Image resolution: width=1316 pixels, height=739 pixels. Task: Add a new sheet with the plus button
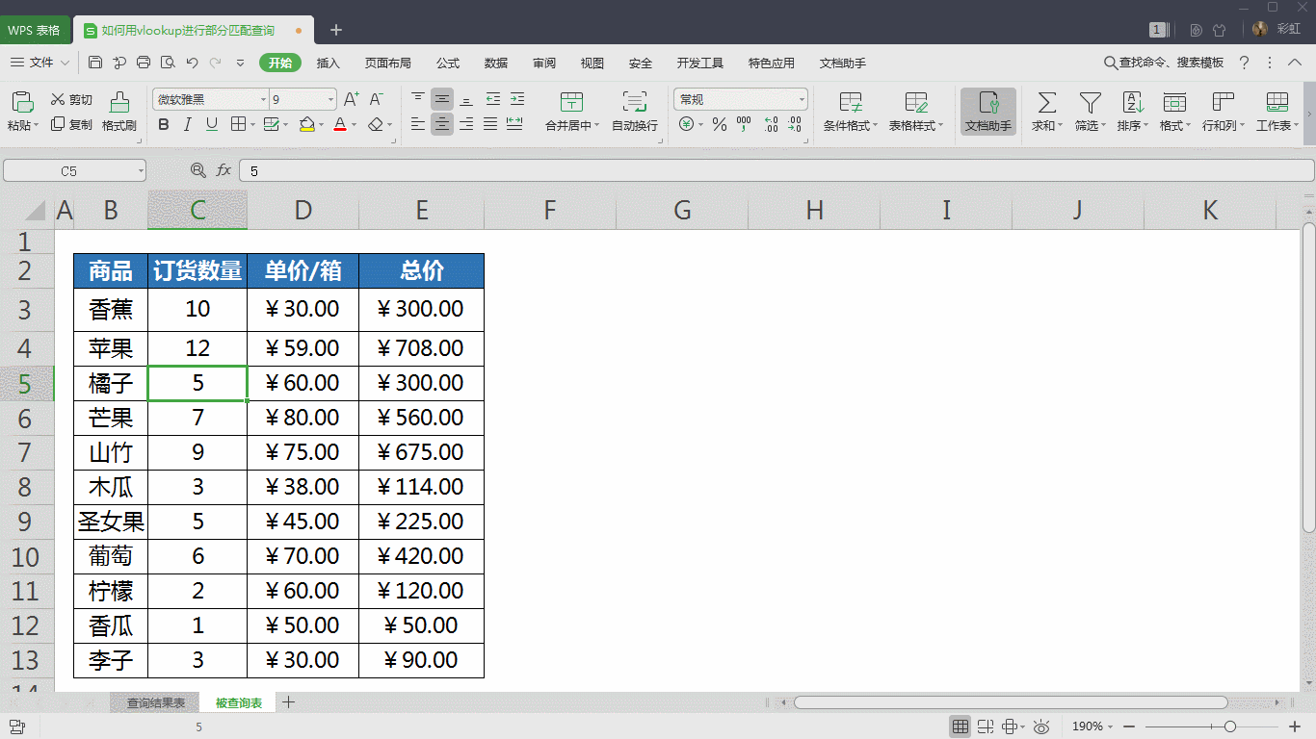coord(287,702)
